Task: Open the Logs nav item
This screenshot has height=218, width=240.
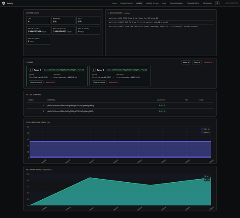Action: point(164,3)
